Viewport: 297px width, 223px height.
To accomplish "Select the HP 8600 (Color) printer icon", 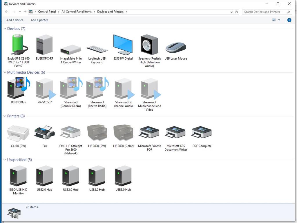I will pyautogui.click(x=123, y=132).
